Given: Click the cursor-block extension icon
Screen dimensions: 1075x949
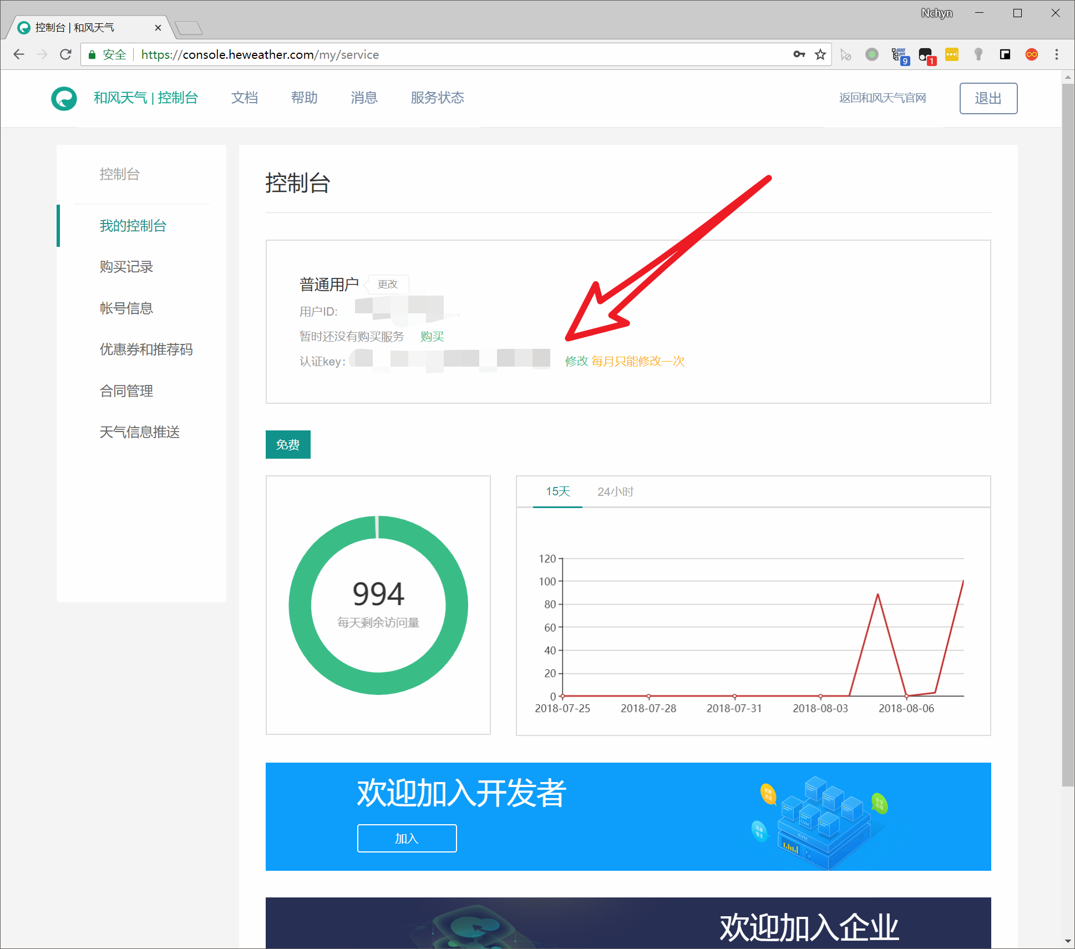Looking at the screenshot, I should click(x=846, y=54).
